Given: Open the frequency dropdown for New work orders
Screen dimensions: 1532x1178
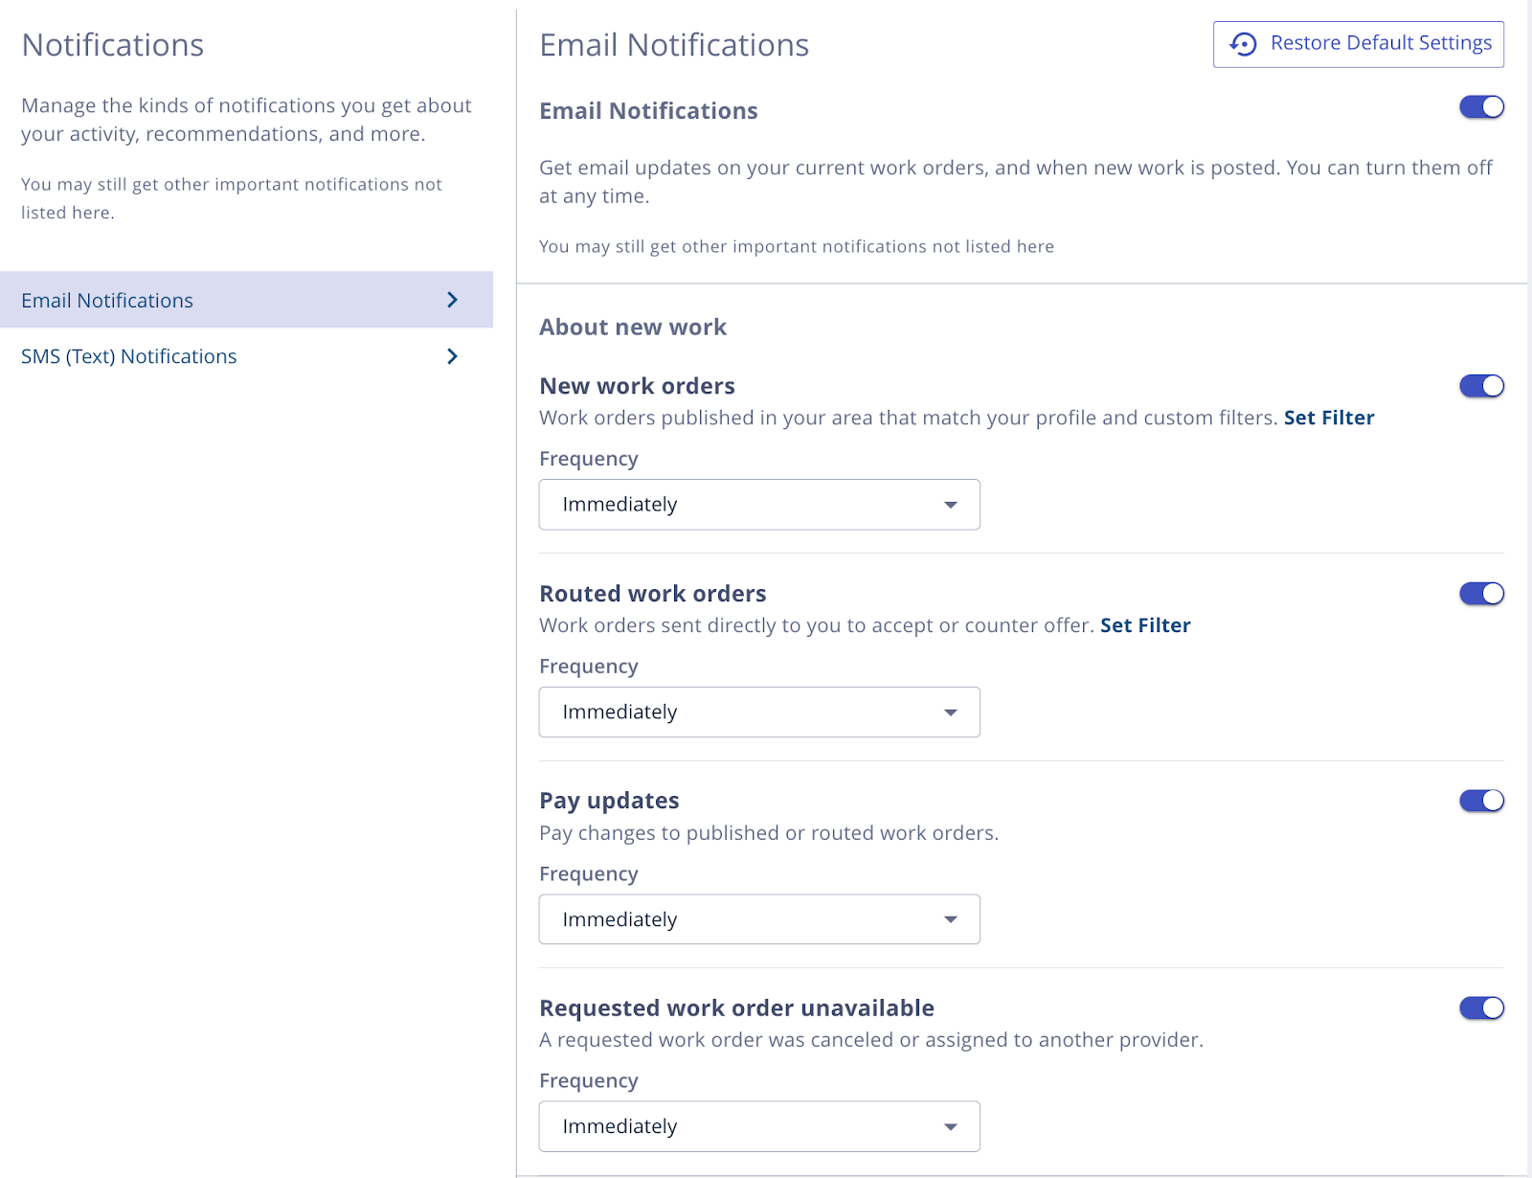Looking at the screenshot, I should [758, 505].
